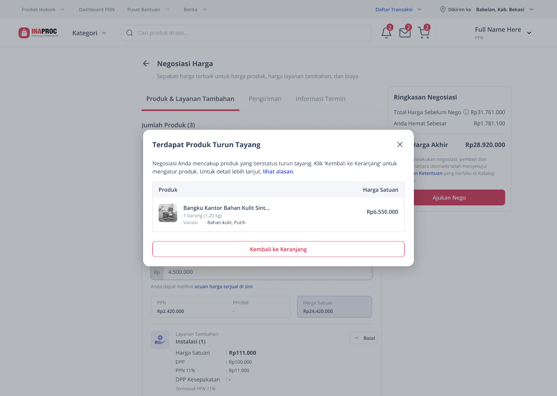Switch to the Informasi Termin tab
Image resolution: width=557 pixels, height=396 pixels.
[x=321, y=99]
